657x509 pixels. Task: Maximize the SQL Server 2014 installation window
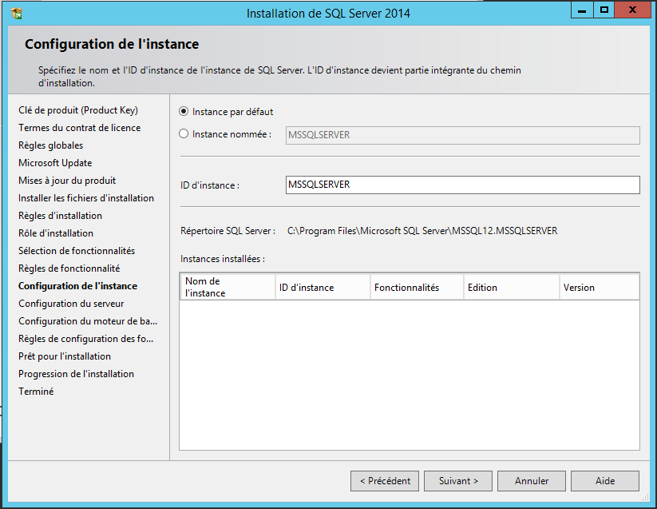604,10
